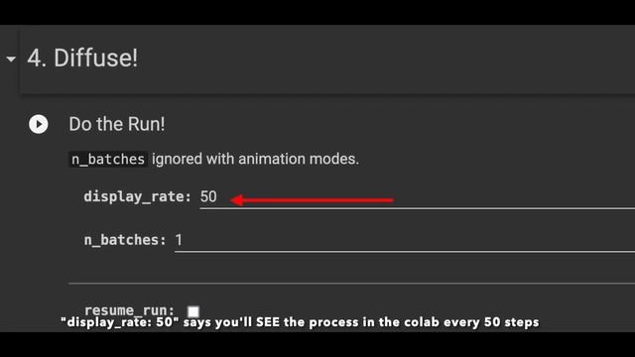The height and width of the screenshot is (357, 635).
Task: Select the "4. Diffuse!" section heading
Action: 82,58
